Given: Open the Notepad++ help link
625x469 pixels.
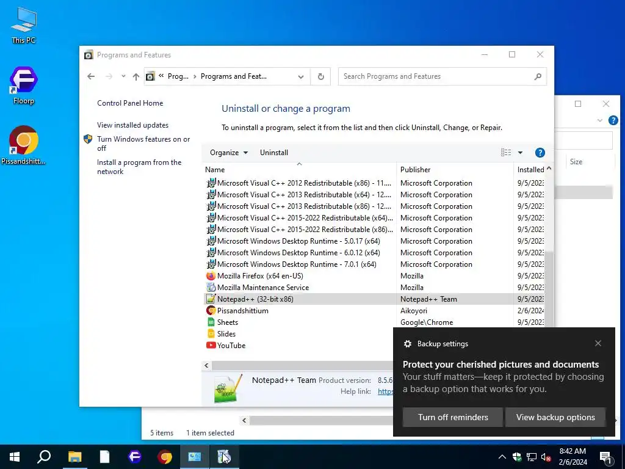Looking at the screenshot, I should [385, 391].
